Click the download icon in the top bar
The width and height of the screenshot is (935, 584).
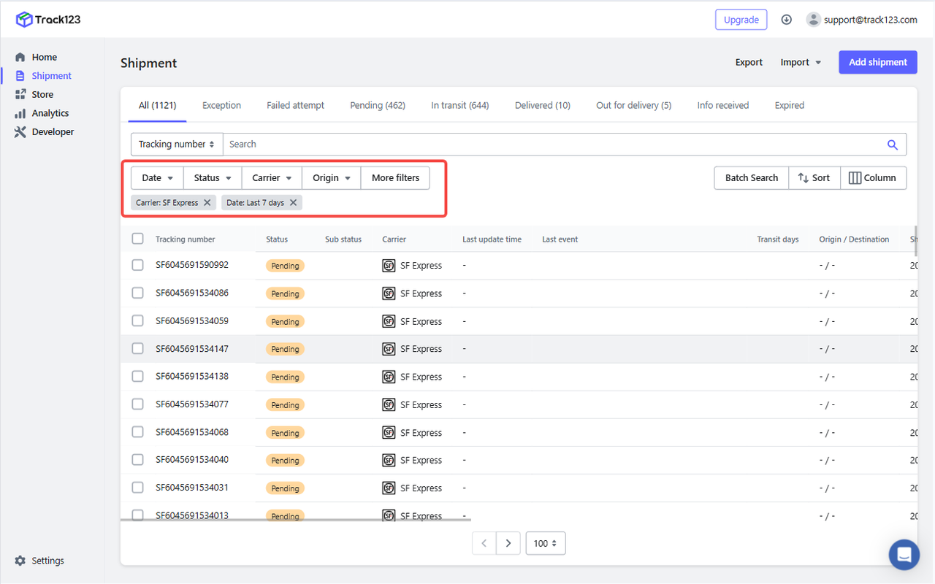click(786, 20)
